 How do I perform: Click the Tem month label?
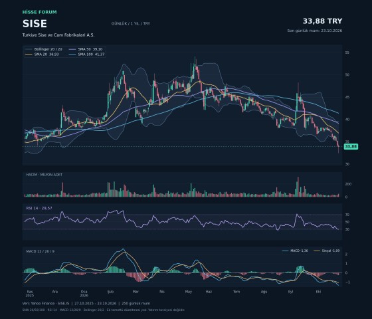point(236,292)
